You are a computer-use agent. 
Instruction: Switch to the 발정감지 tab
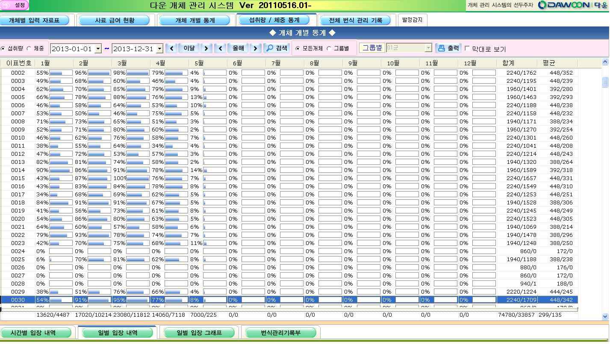(413, 20)
